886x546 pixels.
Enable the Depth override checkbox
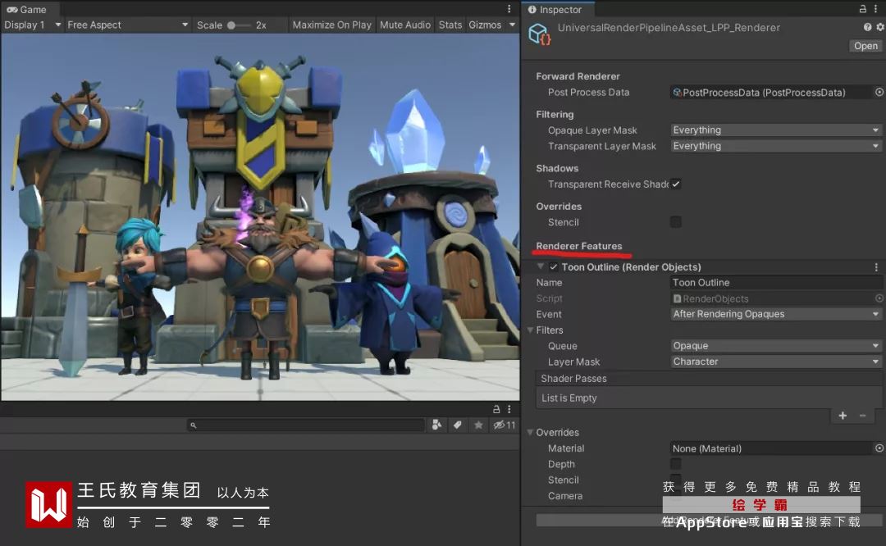click(x=676, y=463)
